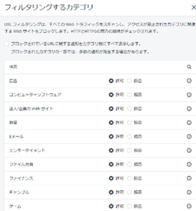The height and width of the screenshot is (211, 196).
Task: Click the 検索 category search field
Action: [100, 67]
